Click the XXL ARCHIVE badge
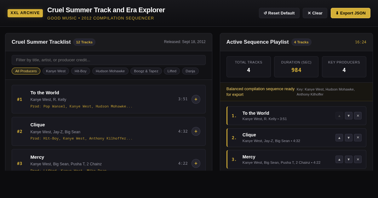This screenshot has width=378, height=198. click(25, 13)
